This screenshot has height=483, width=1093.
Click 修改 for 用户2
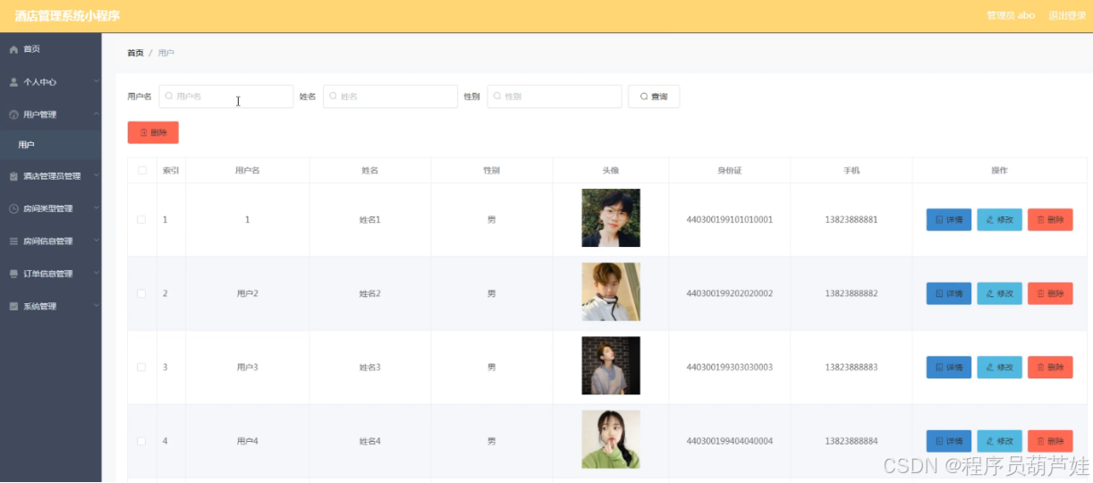point(999,293)
